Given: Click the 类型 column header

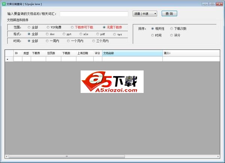Looking at the screenshot, I should (x=27, y=53).
